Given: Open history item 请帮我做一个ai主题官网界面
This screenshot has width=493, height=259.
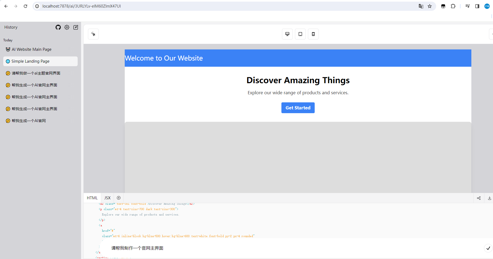Looking at the screenshot, I should pyautogui.click(x=40, y=73).
